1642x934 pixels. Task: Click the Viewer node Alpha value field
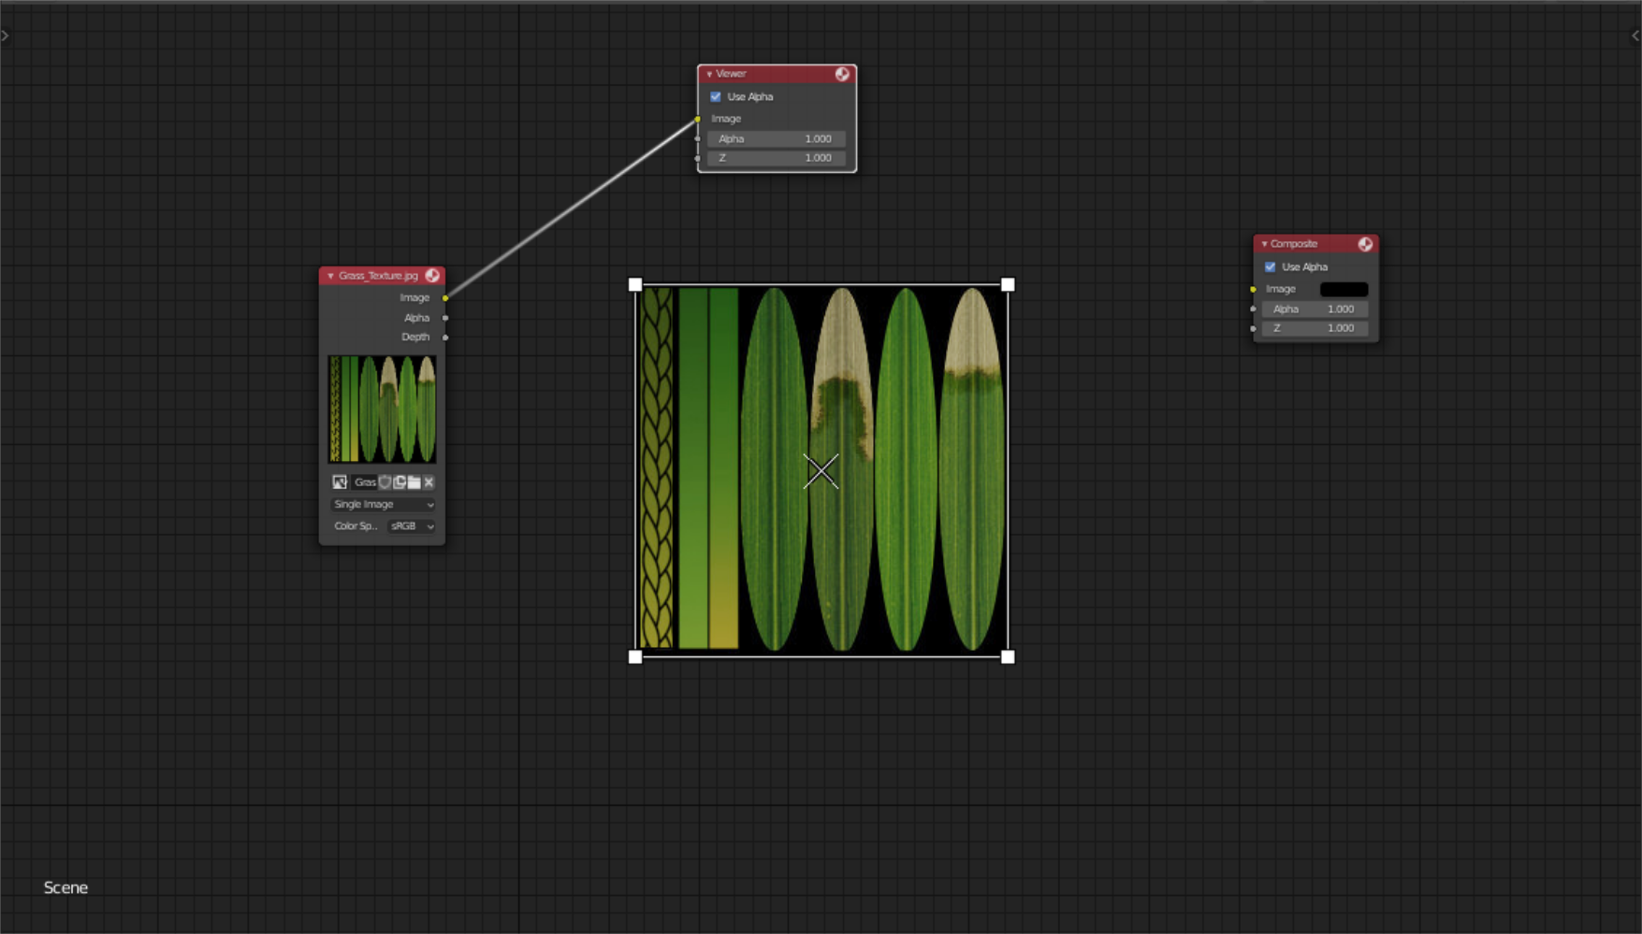776,139
